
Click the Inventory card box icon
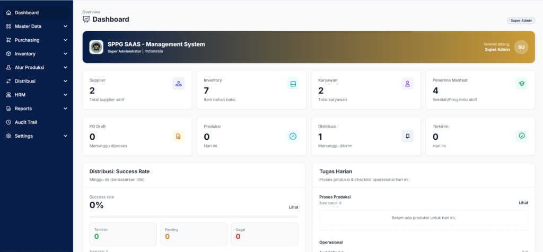click(x=293, y=84)
